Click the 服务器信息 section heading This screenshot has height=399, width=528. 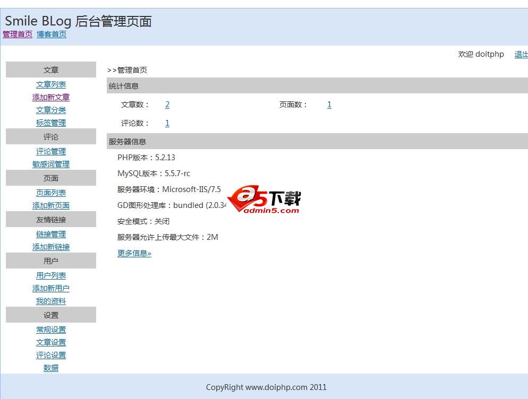coord(317,141)
